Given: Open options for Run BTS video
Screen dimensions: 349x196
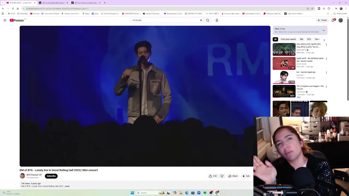Looking at the screenshot, I should pos(326,45).
